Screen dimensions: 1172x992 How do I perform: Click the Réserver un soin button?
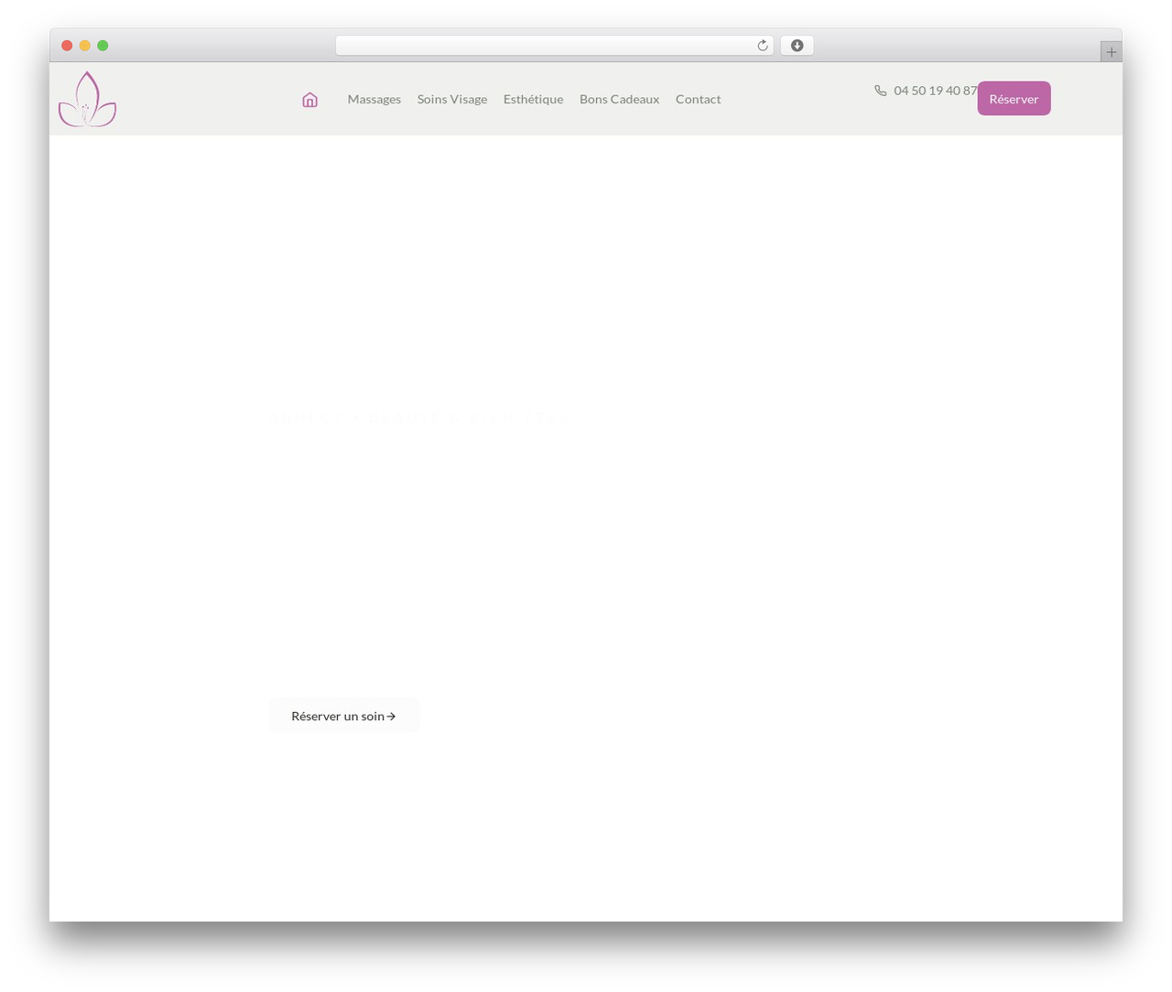pos(344,716)
